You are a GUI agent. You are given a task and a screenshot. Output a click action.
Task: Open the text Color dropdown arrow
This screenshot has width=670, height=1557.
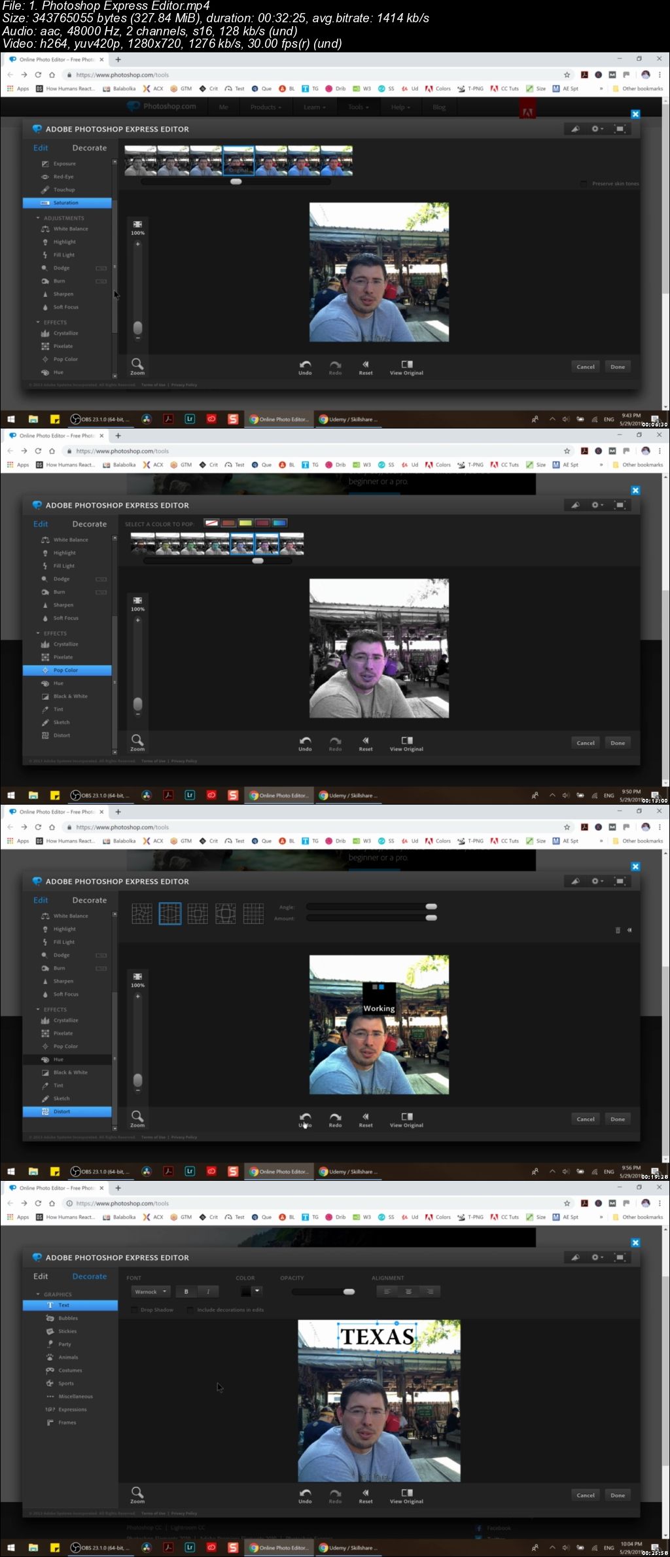coord(258,1291)
